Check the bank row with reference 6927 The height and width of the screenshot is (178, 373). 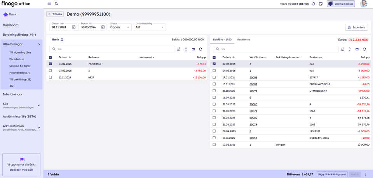50,77
